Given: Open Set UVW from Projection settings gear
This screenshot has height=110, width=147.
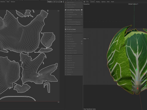Looking at the screenshot, I should [x=82, y=10].
